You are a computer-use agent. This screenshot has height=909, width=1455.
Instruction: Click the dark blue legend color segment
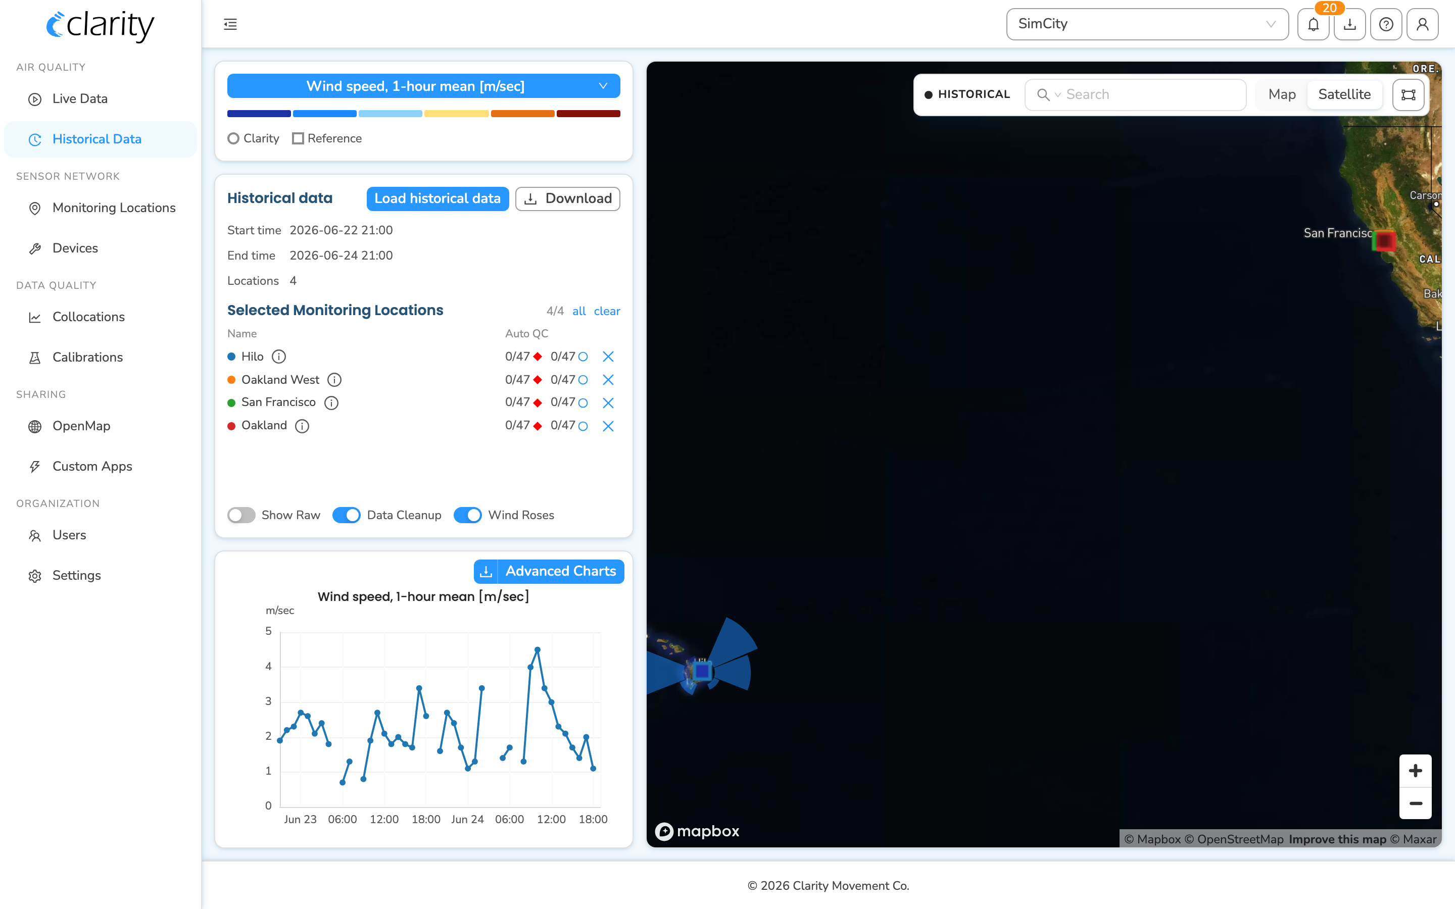[259, 114]
